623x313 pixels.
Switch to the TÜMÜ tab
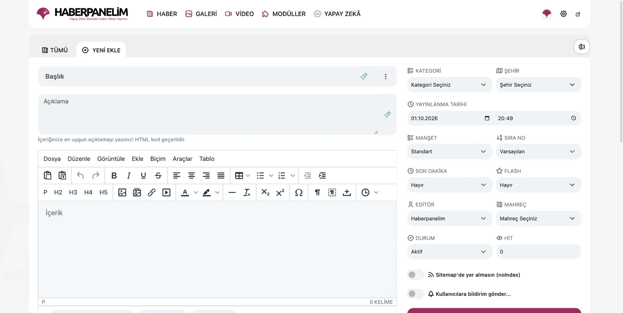[x=55, y=50]
